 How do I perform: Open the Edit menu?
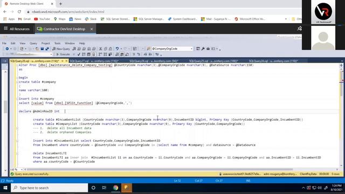(x=13, y=43)
